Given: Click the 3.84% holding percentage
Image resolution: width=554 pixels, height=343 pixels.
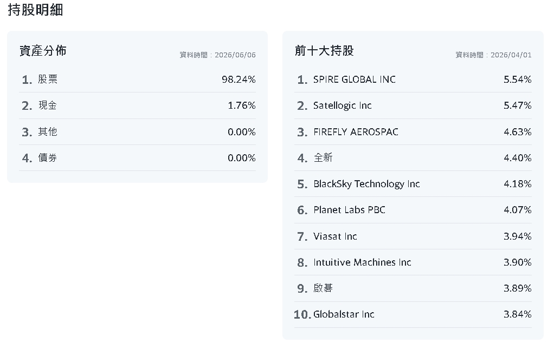Looking at the screenshot, I should [518, 314].
